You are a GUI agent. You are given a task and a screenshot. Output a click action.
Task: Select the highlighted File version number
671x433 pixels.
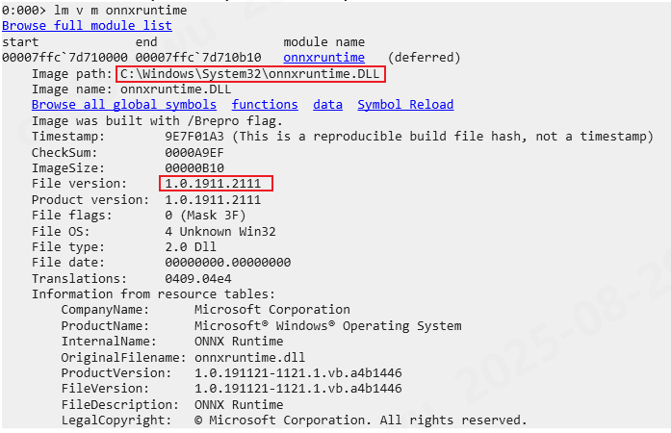pos(216,183)
